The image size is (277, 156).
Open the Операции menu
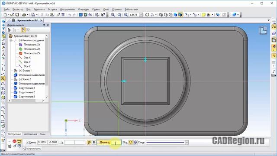pyautogui.click(x=84, y=9)
